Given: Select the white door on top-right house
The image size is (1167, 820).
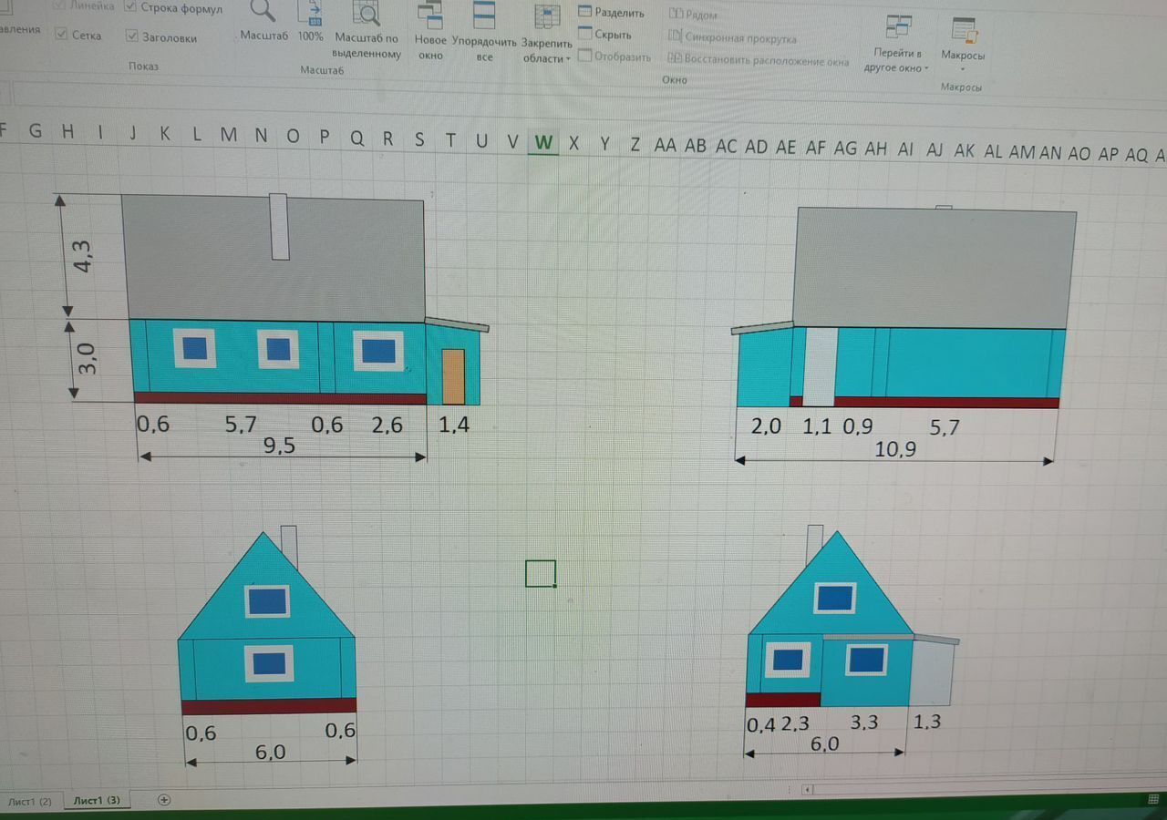Looking at the screenshot, I should pos(819,367).
